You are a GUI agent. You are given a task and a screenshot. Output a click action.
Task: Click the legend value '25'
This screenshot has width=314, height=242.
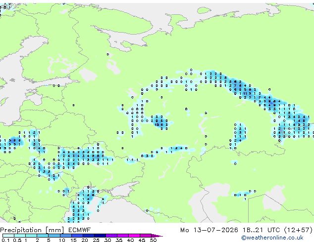pos(96,240)
